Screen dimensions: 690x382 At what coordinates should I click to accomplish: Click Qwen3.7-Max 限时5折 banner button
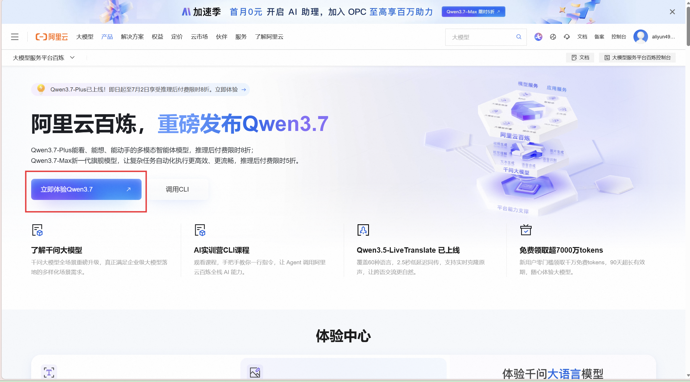[x=473, y=12]
